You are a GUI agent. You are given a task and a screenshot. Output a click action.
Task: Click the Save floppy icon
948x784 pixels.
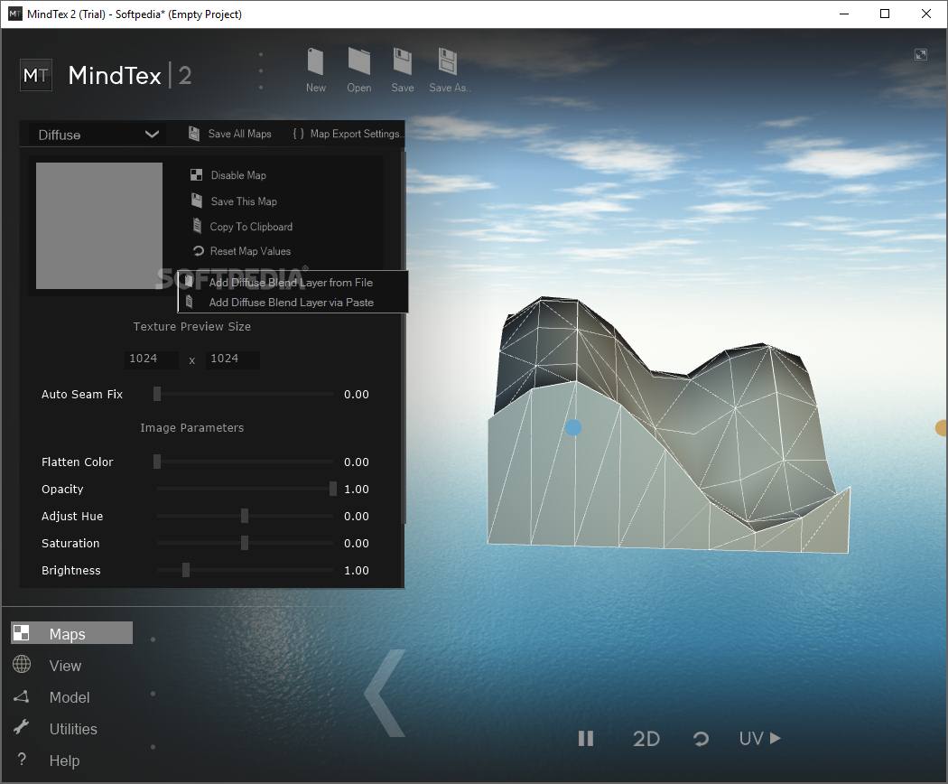[402, 61]
